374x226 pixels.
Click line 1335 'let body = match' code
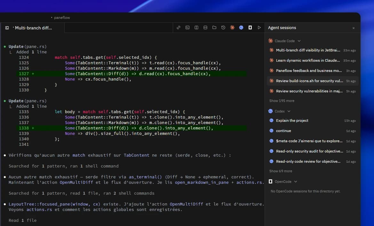(x=120, y=112)
